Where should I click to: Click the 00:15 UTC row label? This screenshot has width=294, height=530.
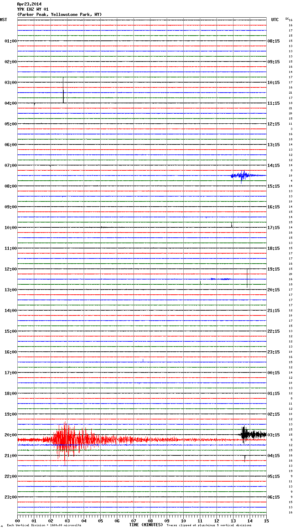click(x=274, y=373)
